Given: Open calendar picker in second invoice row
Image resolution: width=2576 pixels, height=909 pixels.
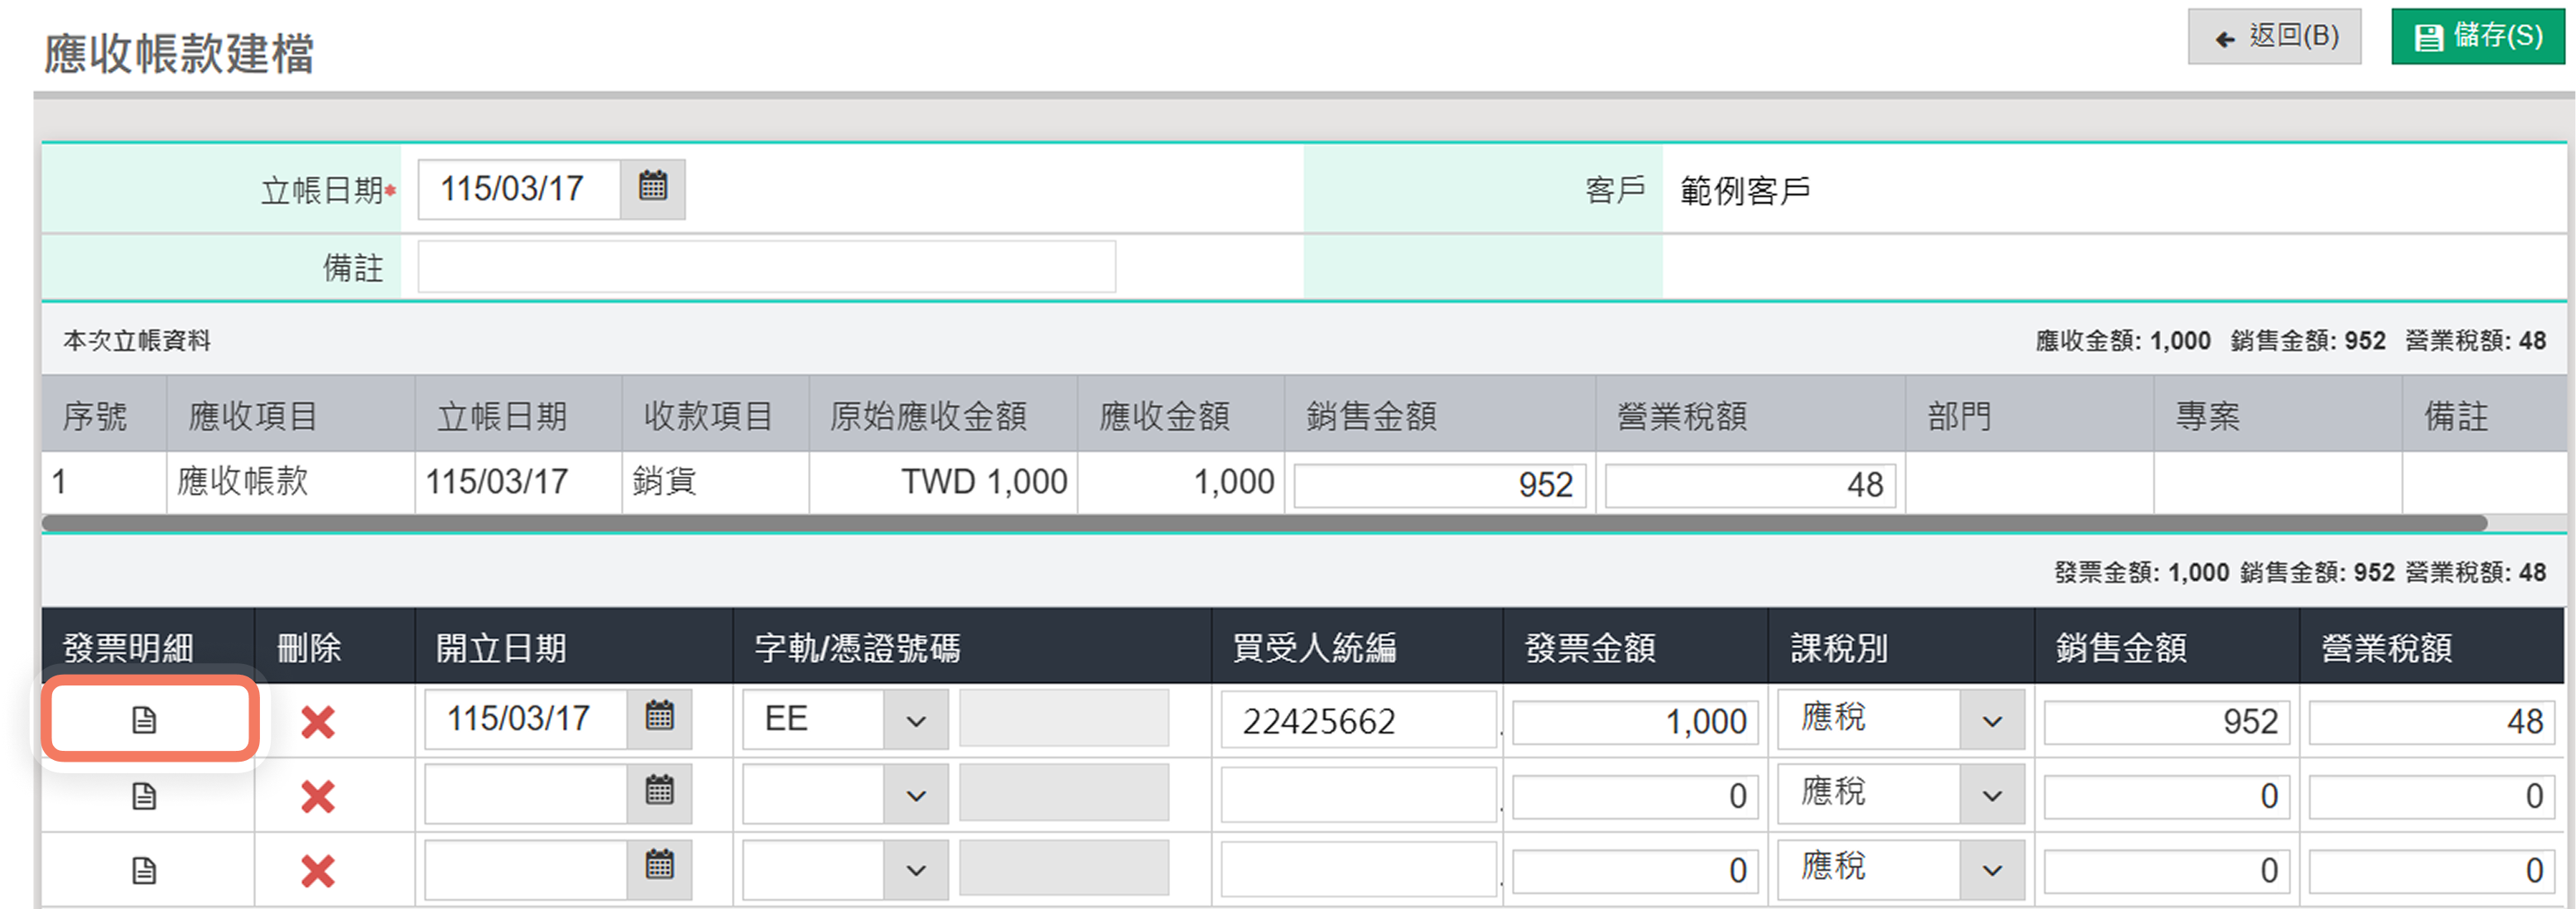Looking at the screenshot, I should 659,793.
